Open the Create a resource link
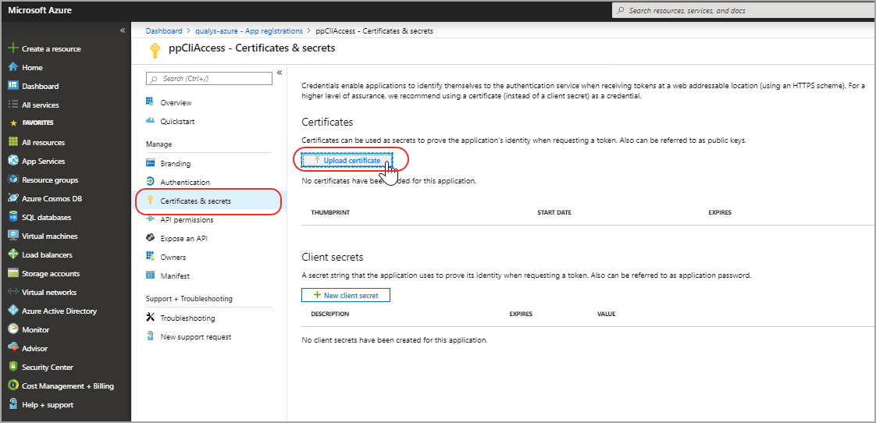This screenshot has height=423, width=876. coord(52,48)
